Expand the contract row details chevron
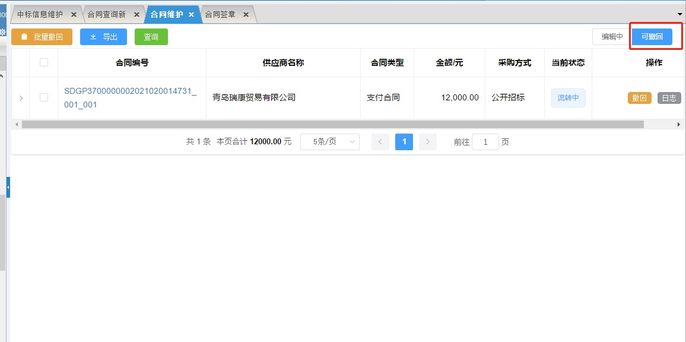This screenshot has height=342, width=686. tap(21, 98)
